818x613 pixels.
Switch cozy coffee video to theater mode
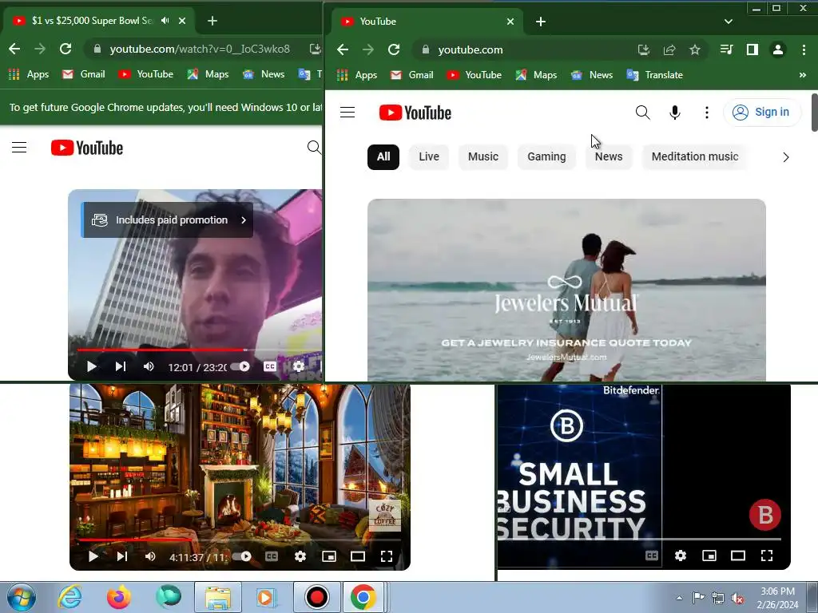coord(358,556)
